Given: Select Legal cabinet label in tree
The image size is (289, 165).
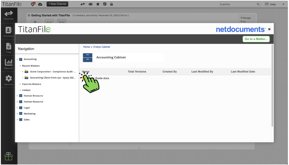Looking at the screenshot, I should coord(27,108).
